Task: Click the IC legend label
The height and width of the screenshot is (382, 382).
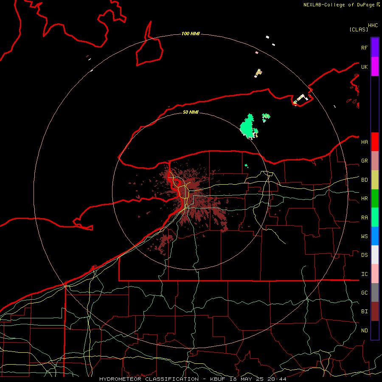Action: pyautogui.click(x=364, y=274)
